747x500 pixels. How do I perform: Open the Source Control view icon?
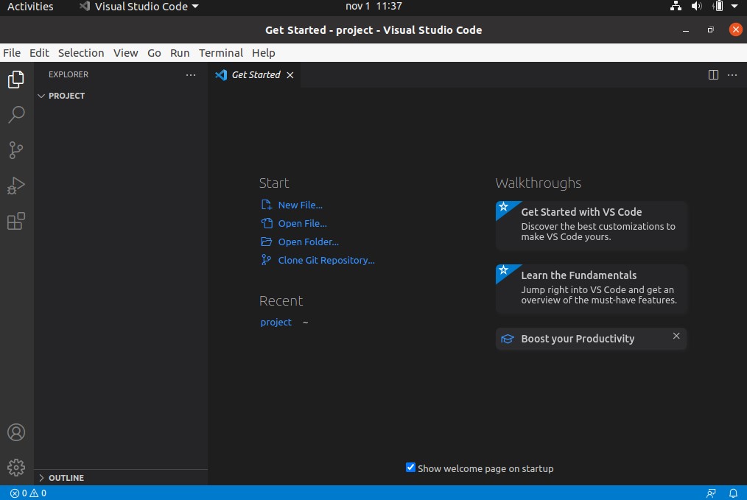coord(16,150)
